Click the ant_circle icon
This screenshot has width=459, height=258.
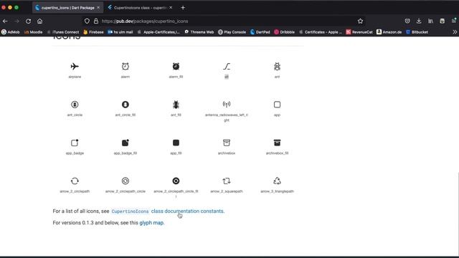click(75, 105)
